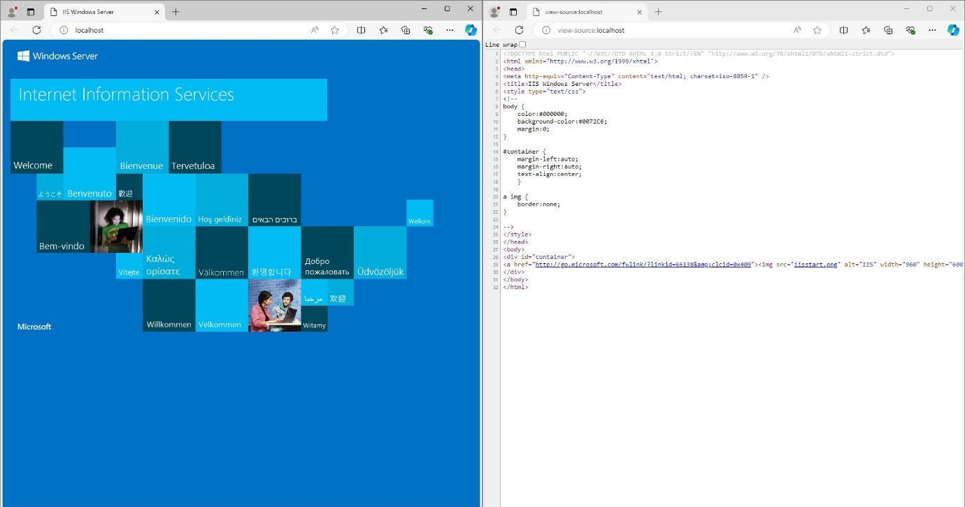
Task: Enable the Line wrap checkbox
Action: tap(522, 45)
